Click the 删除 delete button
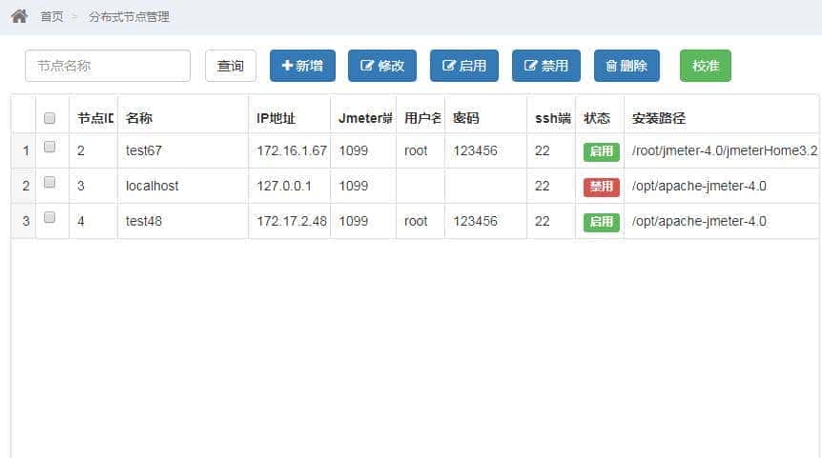Viewport: 822px width, 458px height. point(627,66)
